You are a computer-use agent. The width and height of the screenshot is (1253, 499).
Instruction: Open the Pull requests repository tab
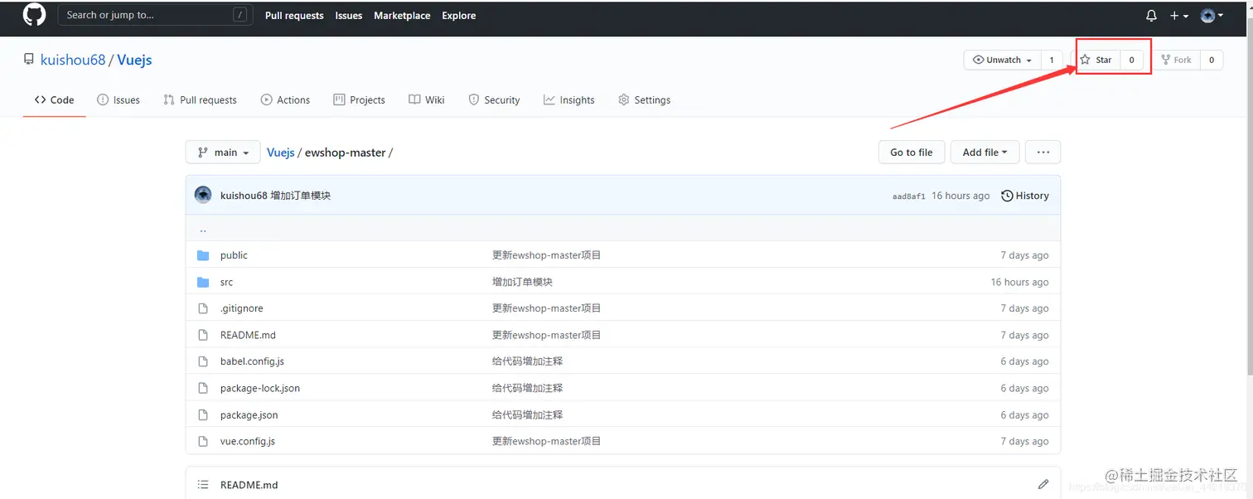(200, 99)
